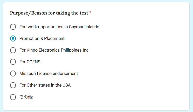
Task: Choose the Kinpo Electronics Philippines radio button
Action: point(13,50)
